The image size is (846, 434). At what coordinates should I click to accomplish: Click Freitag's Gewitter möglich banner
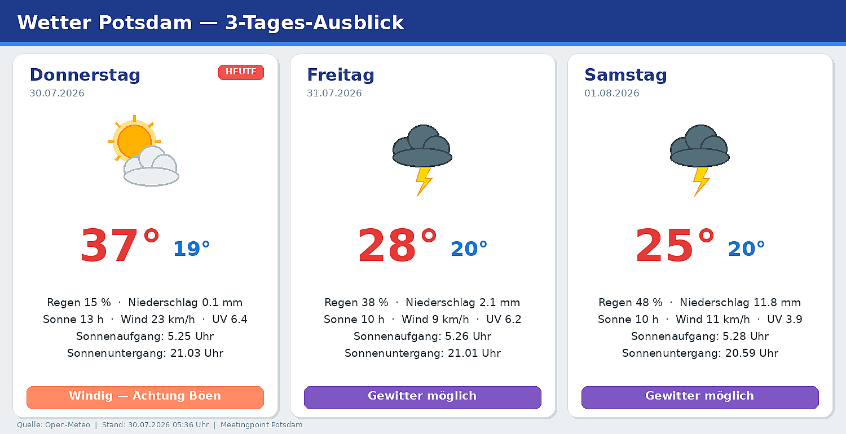pyautogui.click(x=422, y=397)
